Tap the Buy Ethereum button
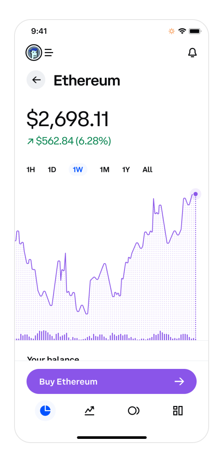The image size is (224, 463). [x=112, y=381]
